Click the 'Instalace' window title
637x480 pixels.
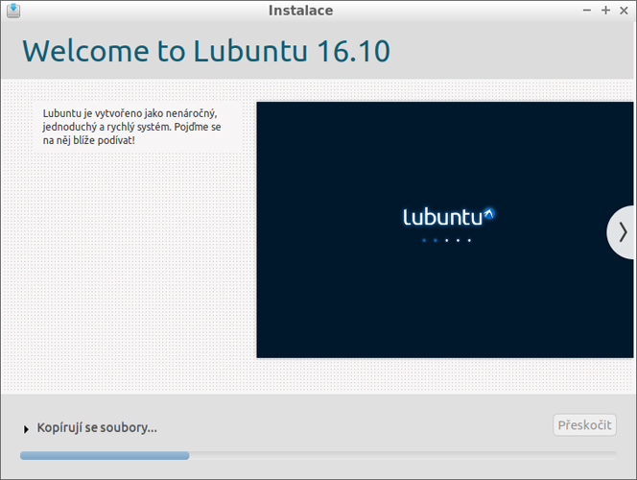tap(300, 11)
